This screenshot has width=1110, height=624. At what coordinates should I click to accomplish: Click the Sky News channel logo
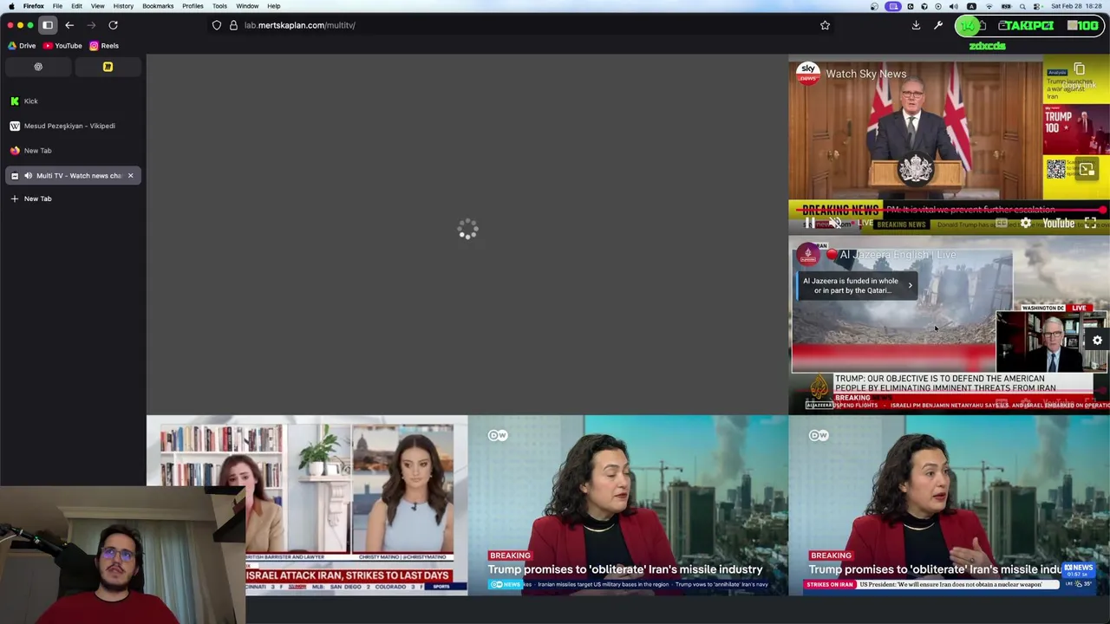coord(808,74)
